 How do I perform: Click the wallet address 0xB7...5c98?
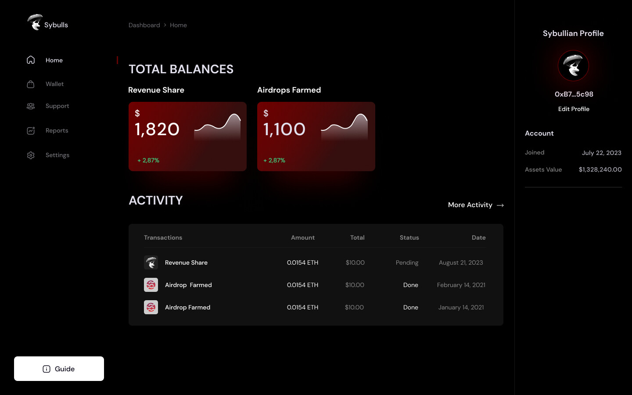click(574, 94)
